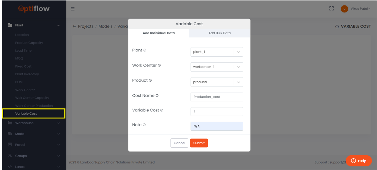Select the Warehouse icon in sidebar
The width and height of the screenshot is (377, 170).
[10, 123]
